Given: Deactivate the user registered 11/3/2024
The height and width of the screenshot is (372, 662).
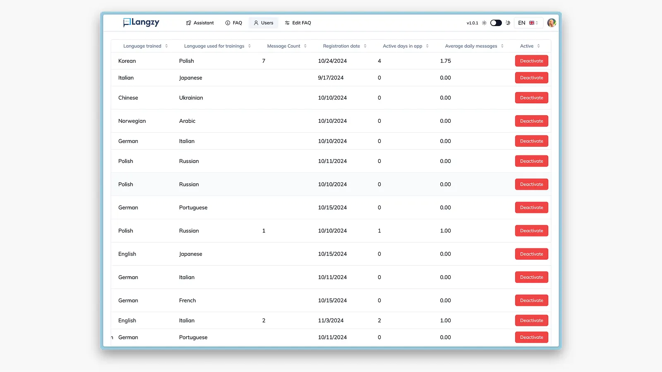Looking at the screenshot, I should pyautogui.click(x=532, y=321).
